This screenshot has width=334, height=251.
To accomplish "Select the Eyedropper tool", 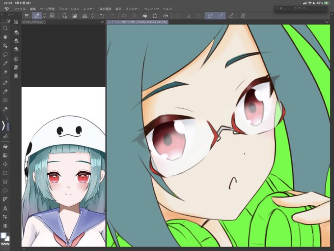I will (x=5, y=63).
